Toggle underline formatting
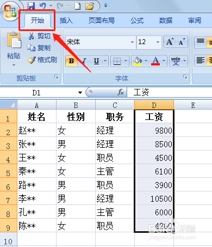The width and height of the screenshot is (212, 247). [x=96, y=61]
